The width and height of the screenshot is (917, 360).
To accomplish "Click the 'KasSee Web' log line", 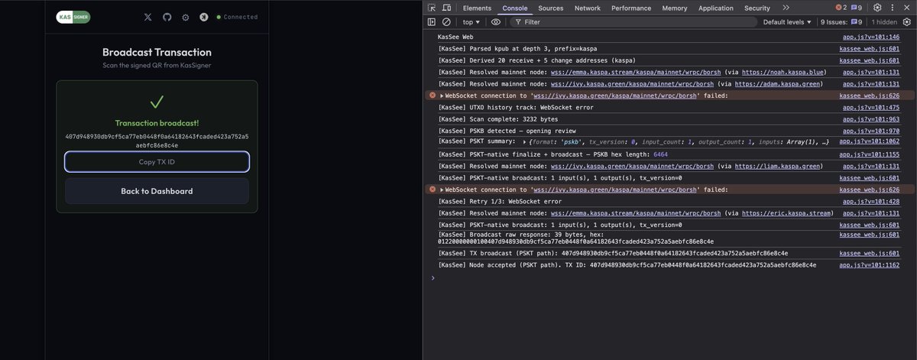I will [455, 37].
